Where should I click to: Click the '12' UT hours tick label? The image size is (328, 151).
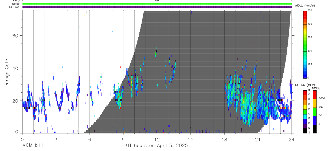point(157,139)
